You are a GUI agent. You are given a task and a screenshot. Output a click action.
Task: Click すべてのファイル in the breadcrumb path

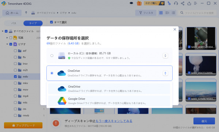click(46, 13)
